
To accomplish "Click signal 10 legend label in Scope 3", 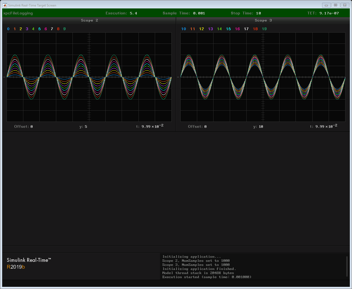I will (184, 29).
